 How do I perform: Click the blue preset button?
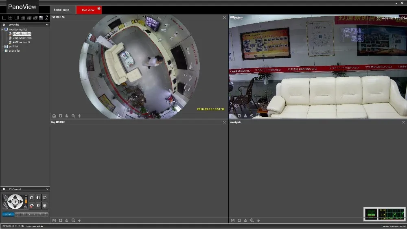7,214
